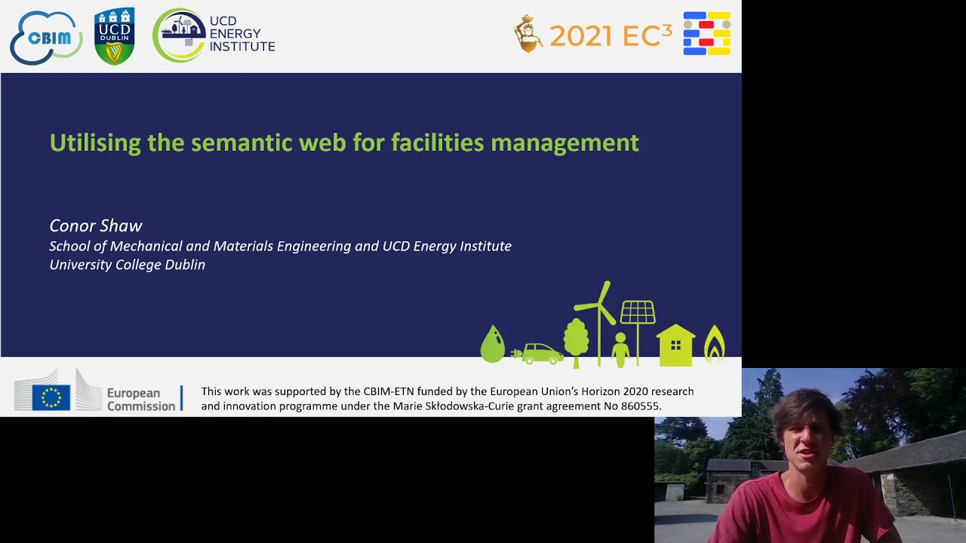Click the presenter webcam video thumbnail
This screenshot has width=966, height=543.
[x=810, y=456]
